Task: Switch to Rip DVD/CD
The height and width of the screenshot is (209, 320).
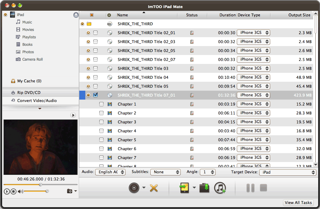Action: tap(40, 92)
